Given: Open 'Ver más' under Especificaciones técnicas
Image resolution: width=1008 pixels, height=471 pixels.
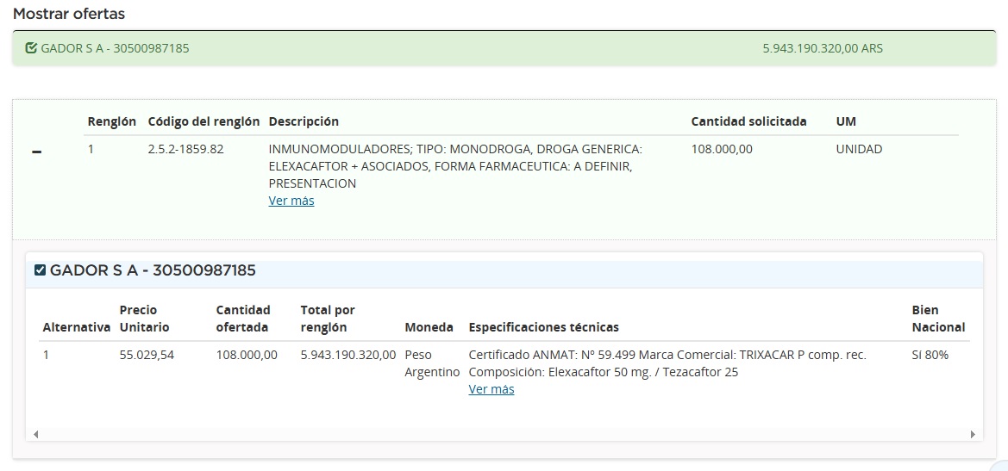Looking at the screenshot, I should tap(491, 389).
